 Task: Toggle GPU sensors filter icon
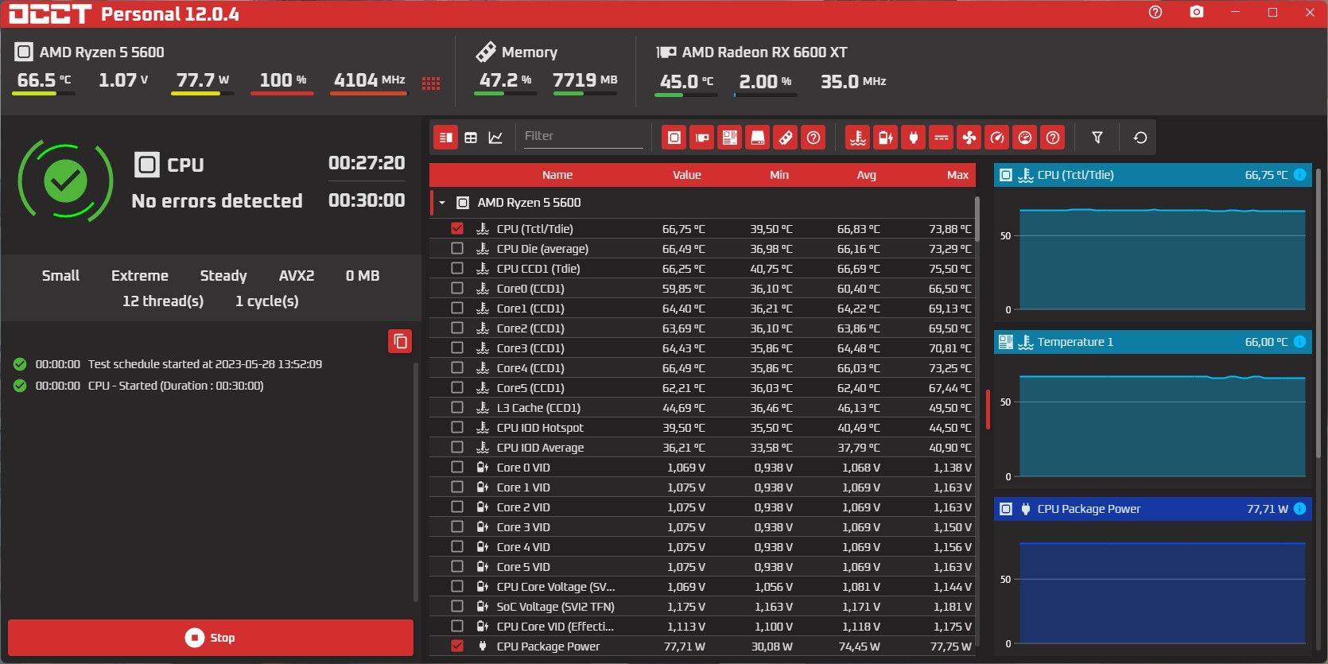pyautogui.click(x=702, y=138)
